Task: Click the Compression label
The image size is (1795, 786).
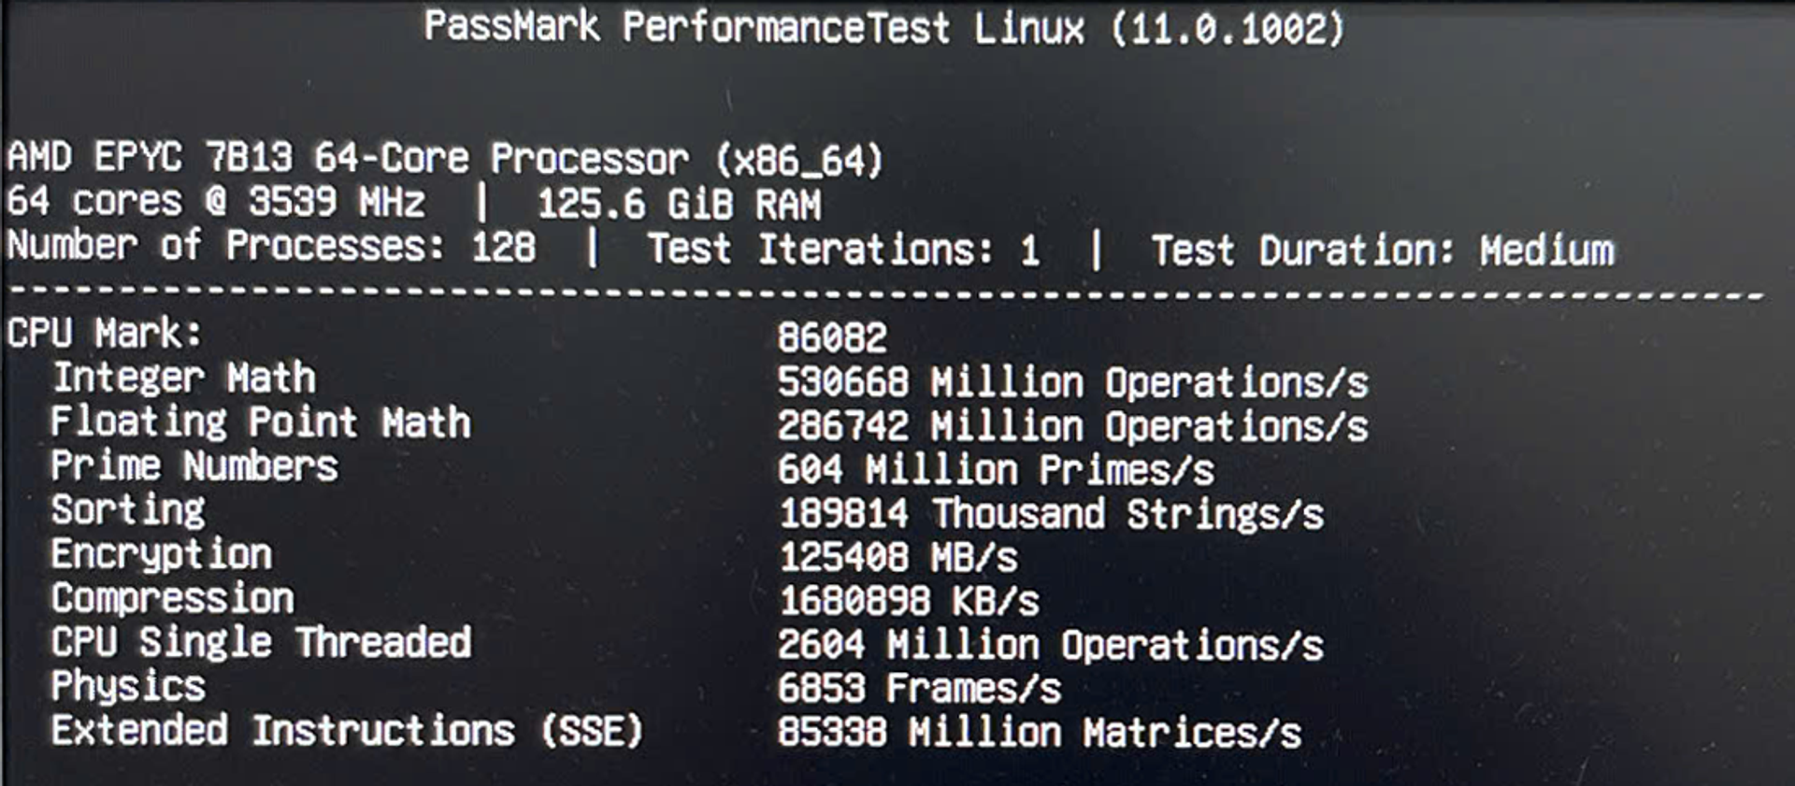Action: 173,598
